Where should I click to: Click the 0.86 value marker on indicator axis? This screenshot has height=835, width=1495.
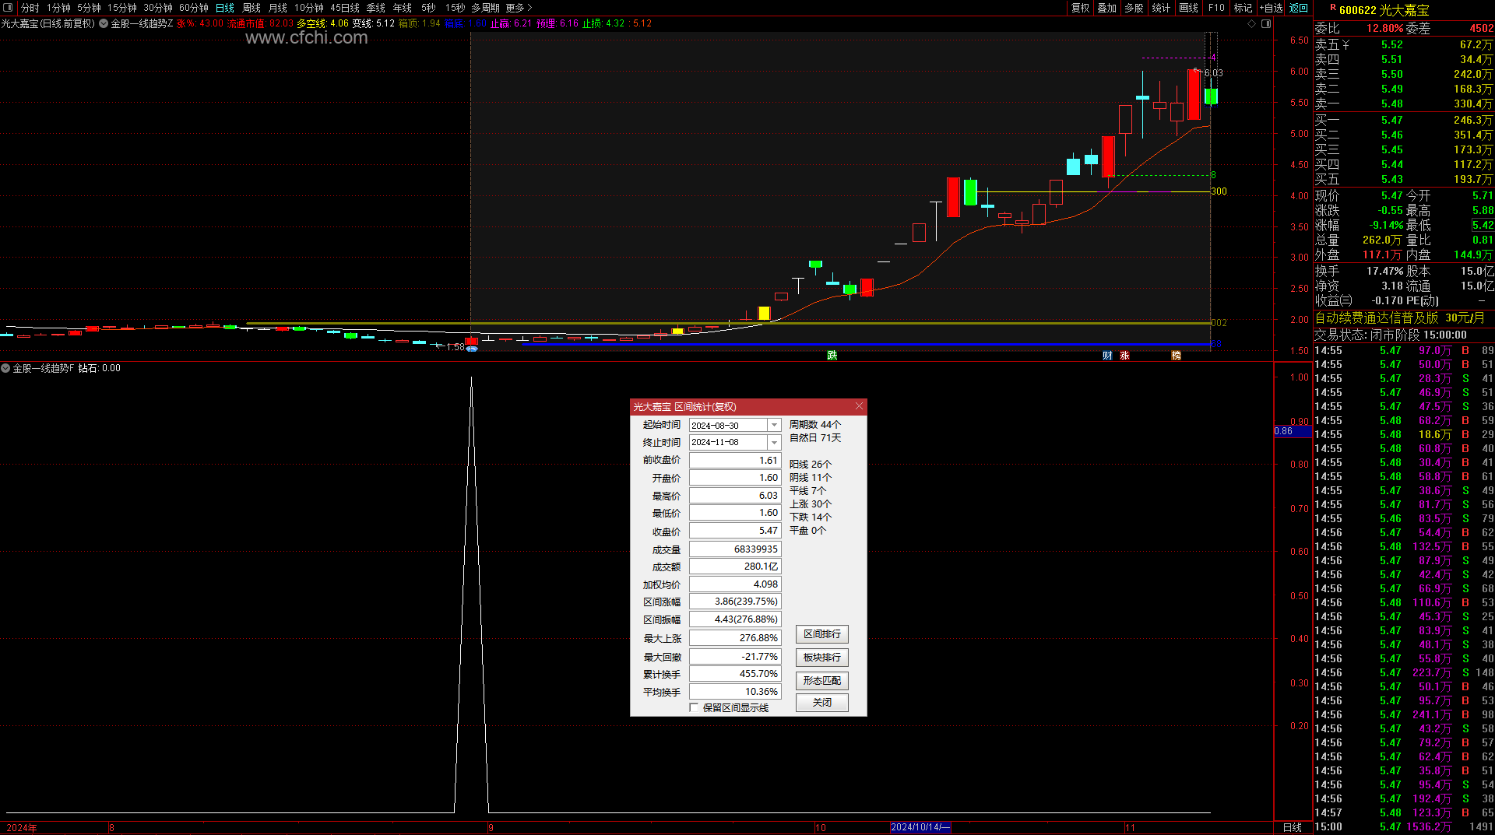pyautogui.click(x=1293, y=431)
